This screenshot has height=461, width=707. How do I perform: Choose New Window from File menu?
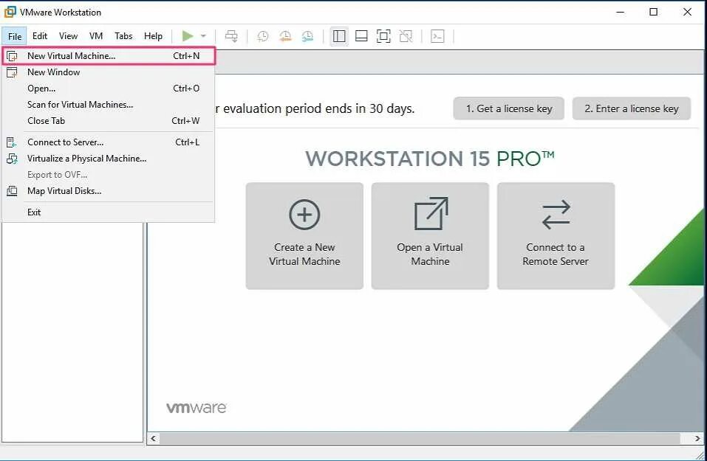[109, 72]
